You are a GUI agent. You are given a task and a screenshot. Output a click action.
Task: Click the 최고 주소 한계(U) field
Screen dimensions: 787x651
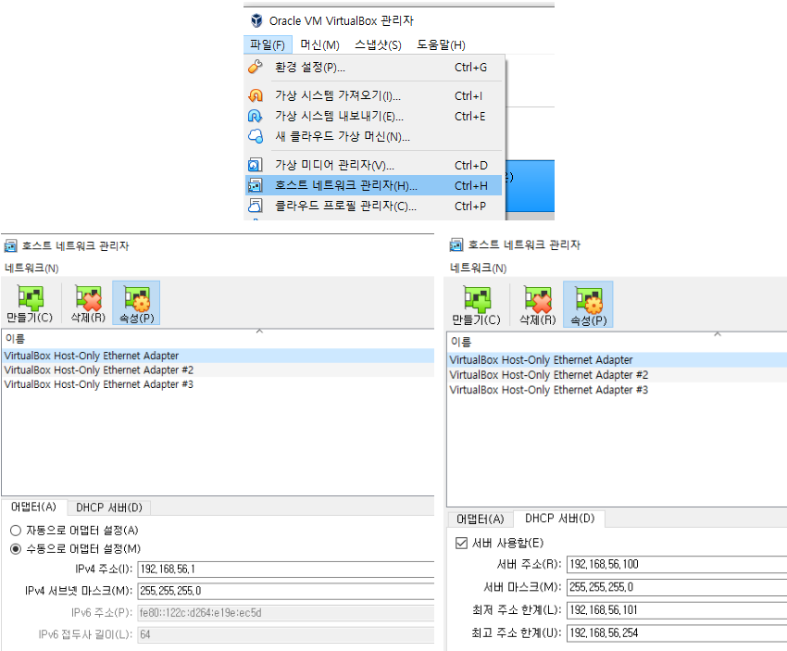pos(677,632)
